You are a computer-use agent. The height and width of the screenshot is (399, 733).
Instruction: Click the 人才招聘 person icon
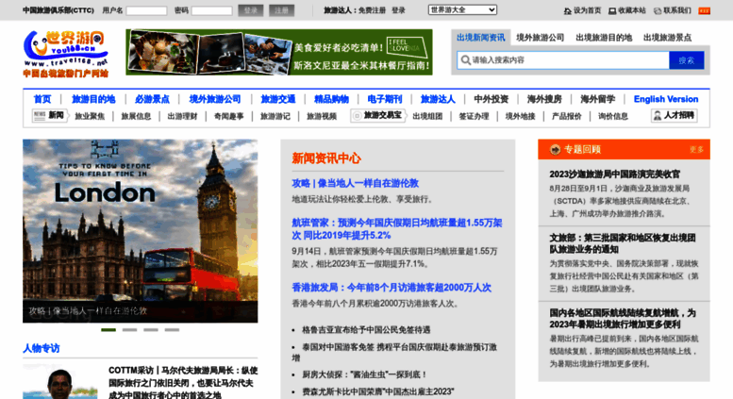click(658, 115)
